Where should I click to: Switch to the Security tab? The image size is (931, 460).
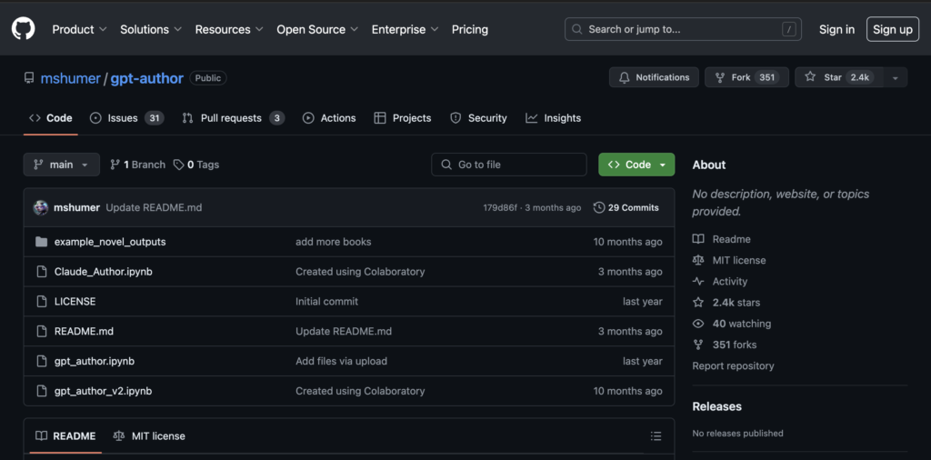pyautogui.click(x=478, y=118)
